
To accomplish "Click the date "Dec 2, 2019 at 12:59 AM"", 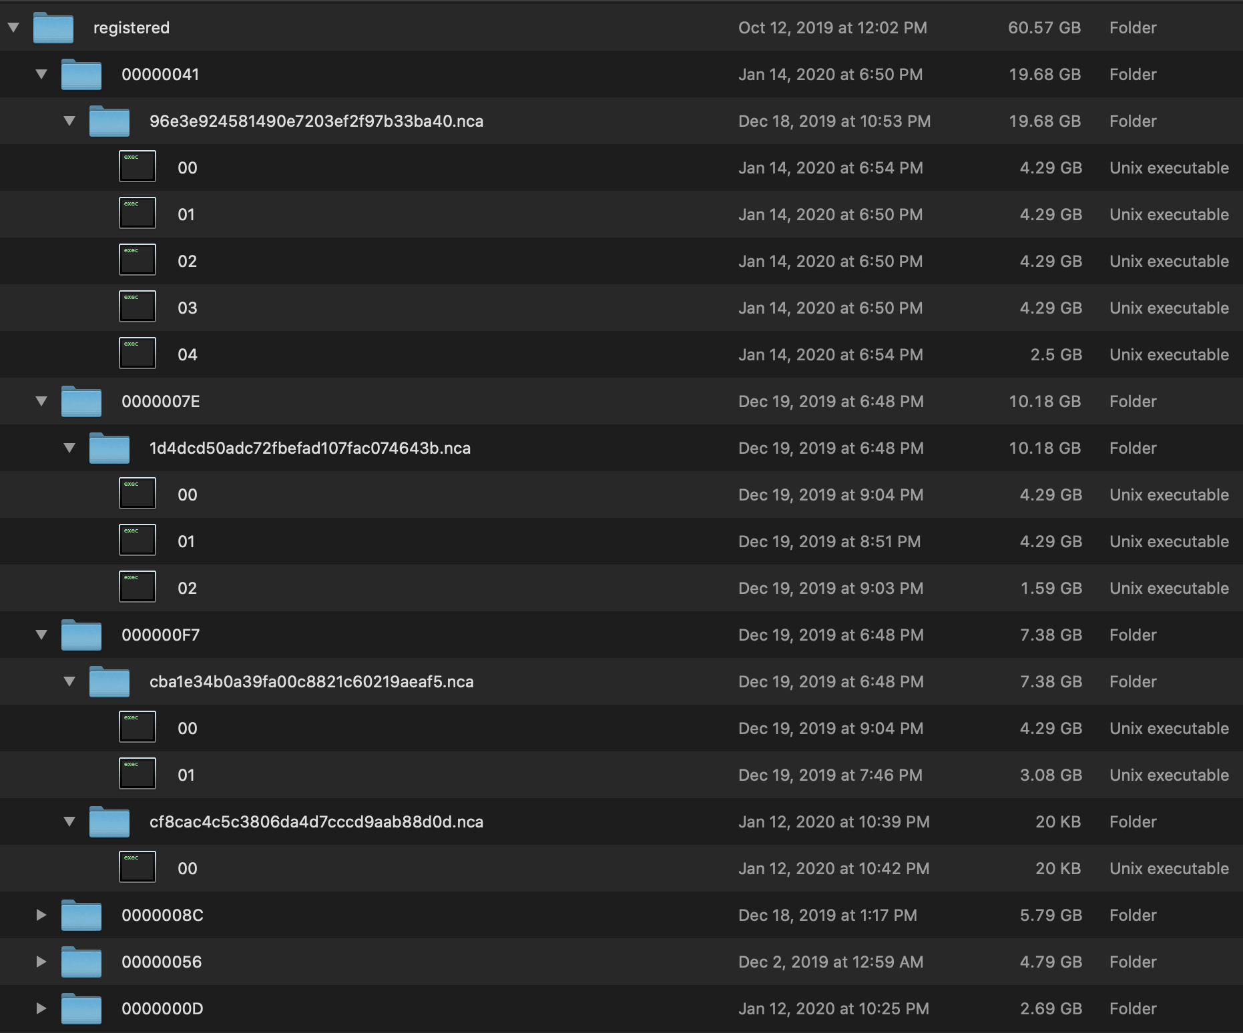I will click(831, 962).
